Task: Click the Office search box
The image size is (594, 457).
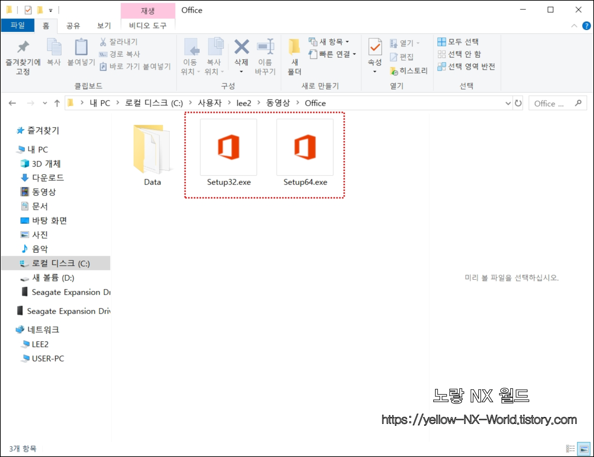Action: point(558,103)
